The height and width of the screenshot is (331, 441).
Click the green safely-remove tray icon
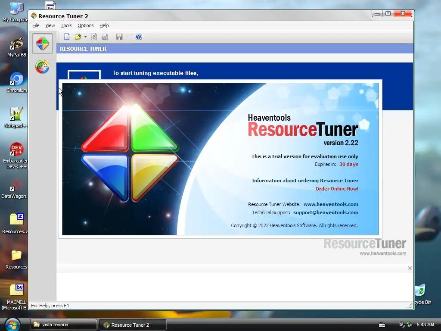pyautogui.click(x=409, y=325)
